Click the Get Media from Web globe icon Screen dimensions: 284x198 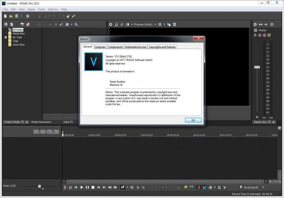pyautogui.click(x=28, y=24)
